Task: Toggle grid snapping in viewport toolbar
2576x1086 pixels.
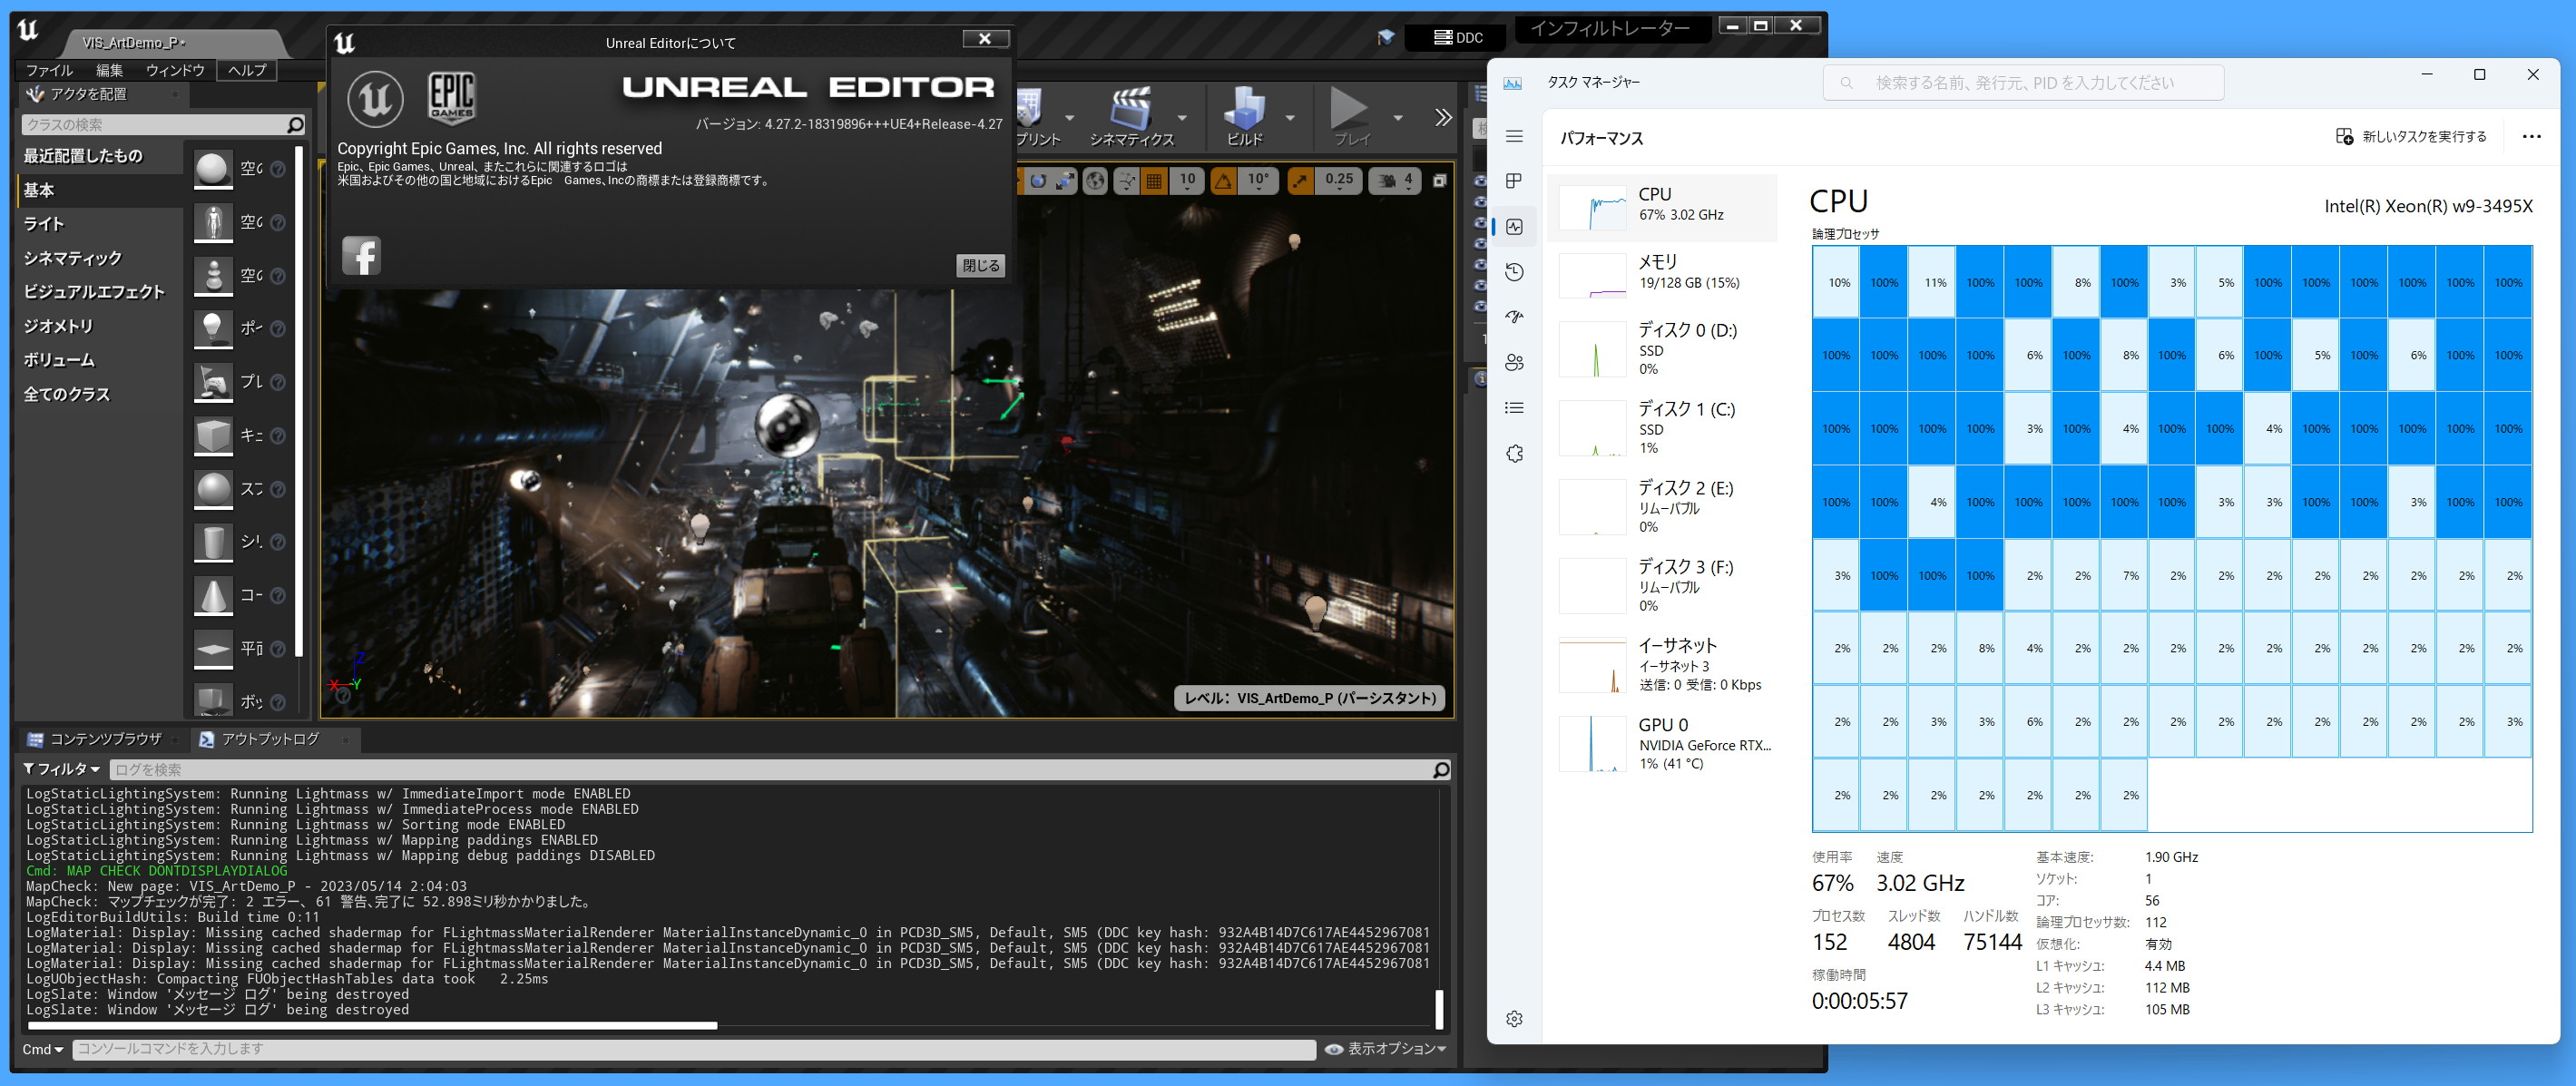Action: tap(1154, 181)
